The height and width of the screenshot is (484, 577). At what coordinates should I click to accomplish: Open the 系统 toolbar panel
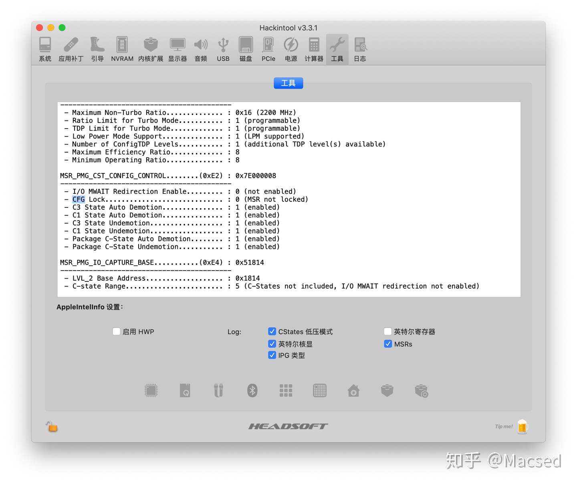pos(44,48)
